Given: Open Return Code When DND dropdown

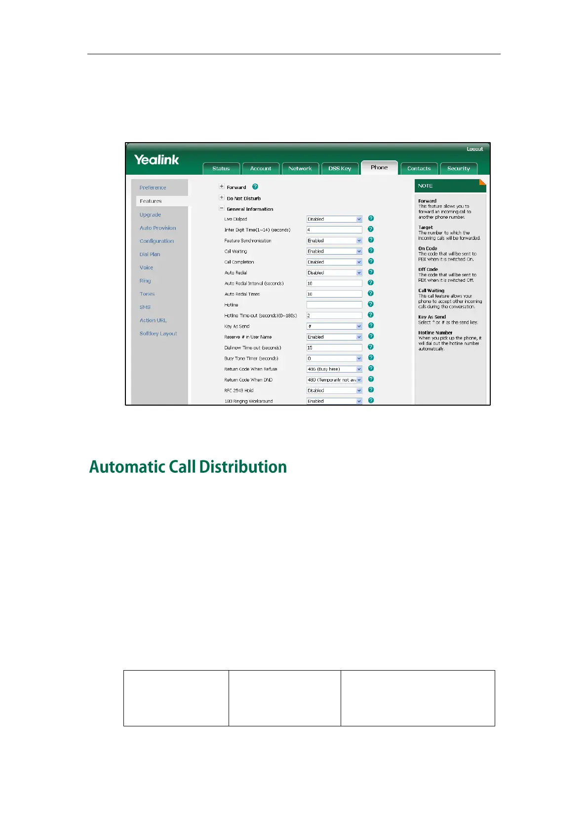Looking at the screenshot, I should (334, 380).
